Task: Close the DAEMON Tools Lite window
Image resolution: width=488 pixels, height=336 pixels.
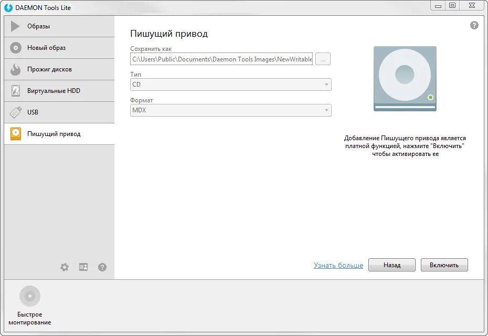Action: tap(472, 5)
